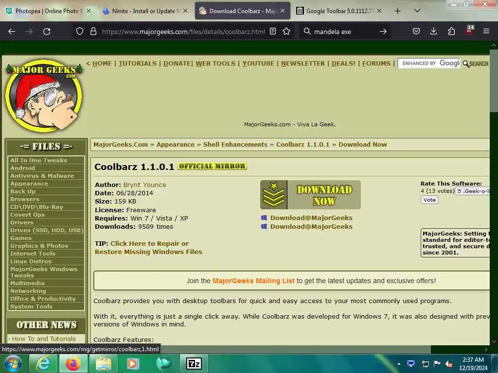The image size is (498, 373).
Task: Launch Internet Explorer from taskbar
Action: click(x=43, y=363)
